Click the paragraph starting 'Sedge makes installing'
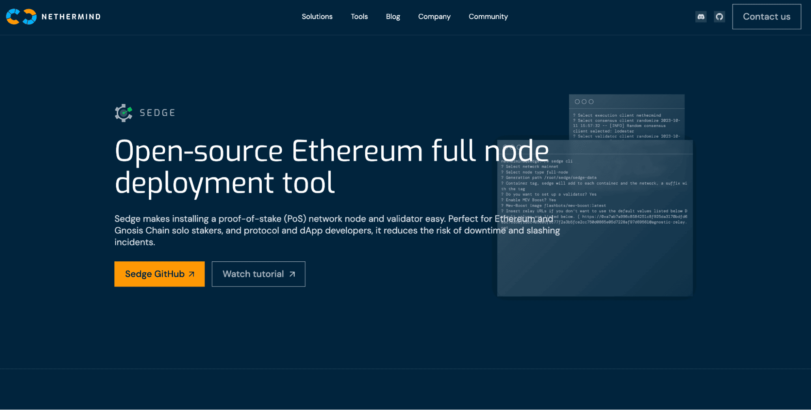The height and width of the screenshot is (410, 811). 337,231
